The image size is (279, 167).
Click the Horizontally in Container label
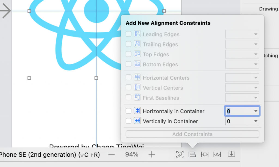(x=174, y=111)
